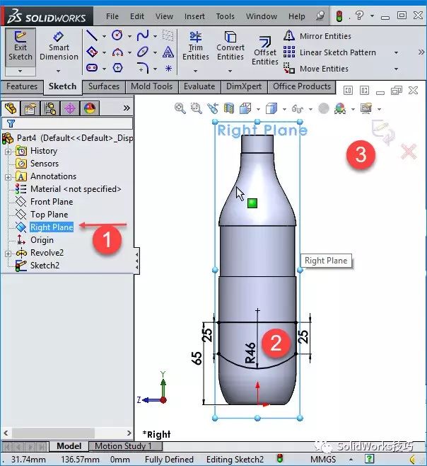
Task: Select the Sketch Fillet tool
Action: click(x=143, y=68)
